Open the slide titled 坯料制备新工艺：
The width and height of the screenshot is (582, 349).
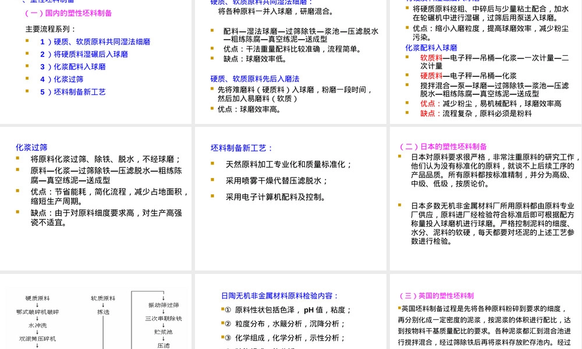coord(290,198)
